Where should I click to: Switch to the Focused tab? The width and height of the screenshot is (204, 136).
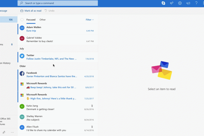(31, 20)
